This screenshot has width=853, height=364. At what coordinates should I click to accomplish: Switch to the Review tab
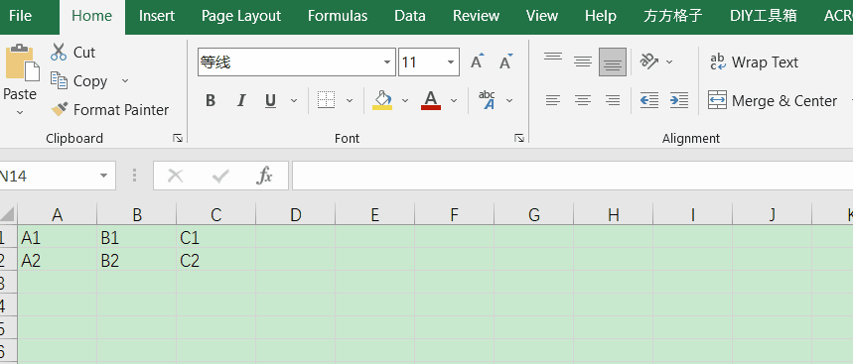coord(476,16)
